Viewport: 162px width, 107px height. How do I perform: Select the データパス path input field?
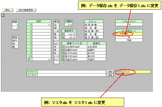click(x=72, y=75)
